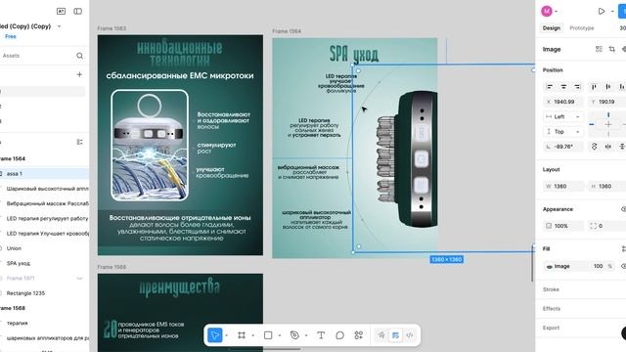The width and height of the screenshot is (626, 352).
Task: Align selection to right edge
Action: click(x=577, y=87)
